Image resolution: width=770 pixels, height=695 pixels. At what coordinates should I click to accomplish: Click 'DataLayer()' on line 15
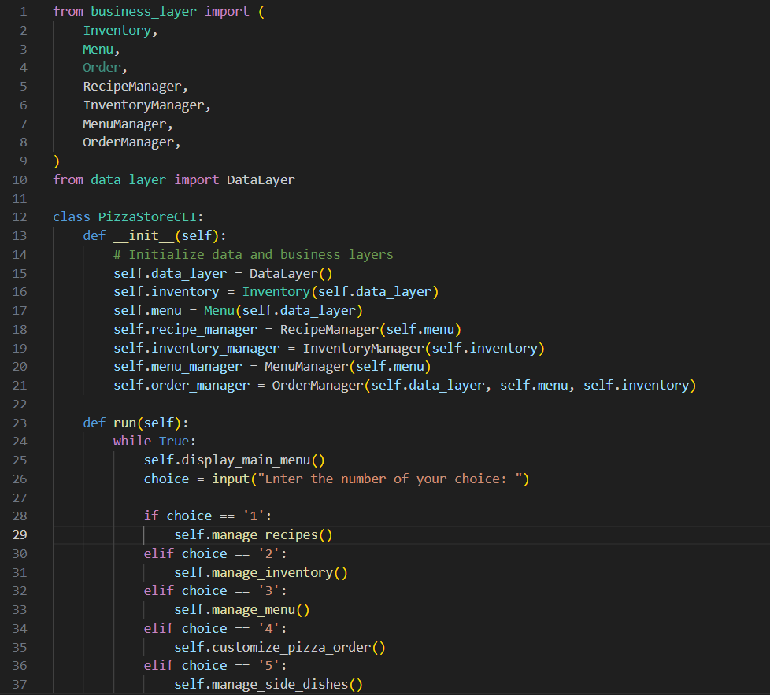pyautogui.click(x=291, y=273)
